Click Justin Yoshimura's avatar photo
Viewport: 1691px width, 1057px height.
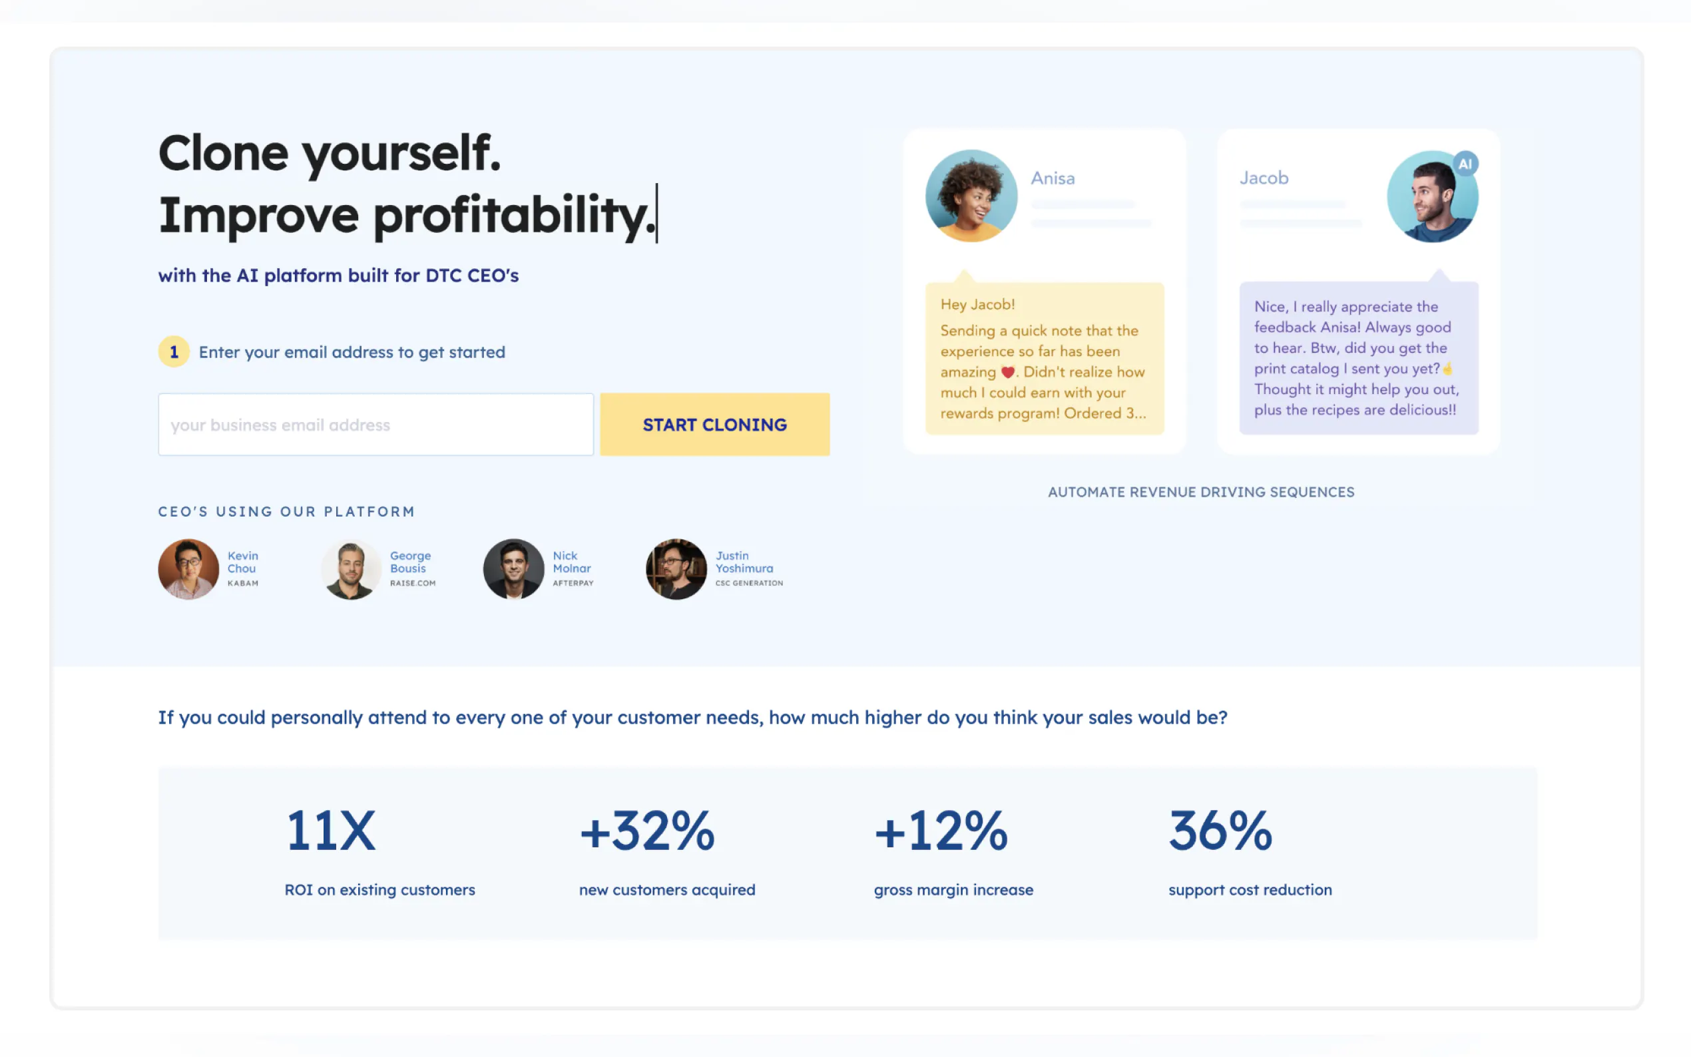coord(675,568)
